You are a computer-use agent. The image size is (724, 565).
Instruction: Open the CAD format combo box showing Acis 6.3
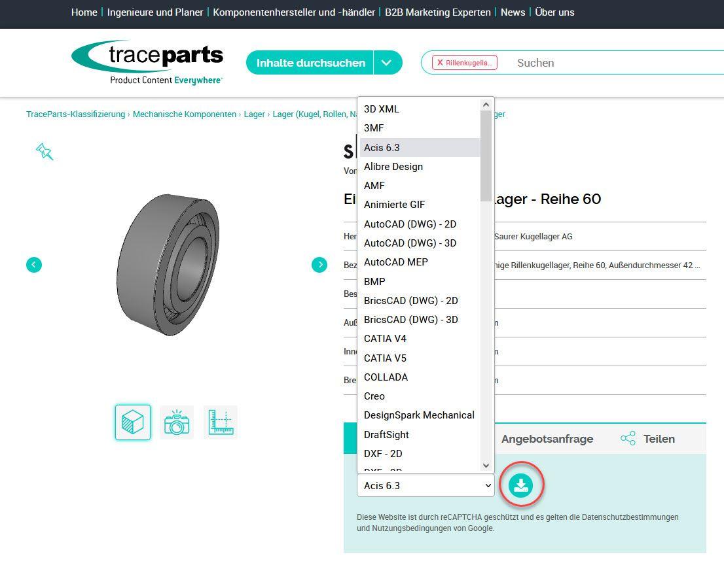(x=425, y=485)
